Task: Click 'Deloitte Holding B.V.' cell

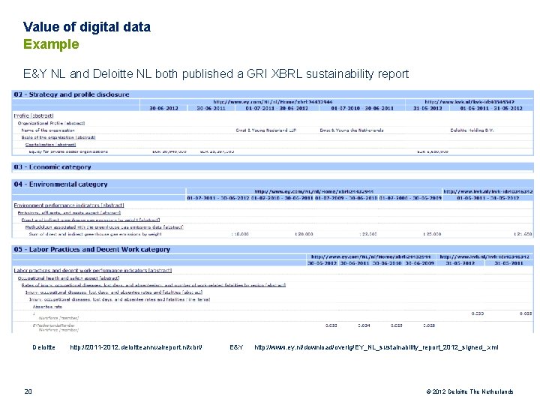Action: 472,130
